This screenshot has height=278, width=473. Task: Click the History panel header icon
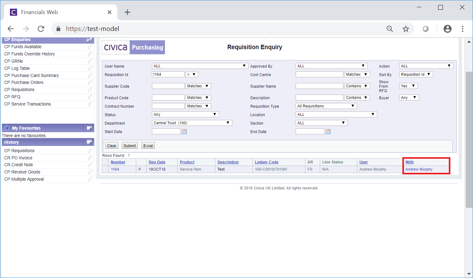[x=89, y=142]
